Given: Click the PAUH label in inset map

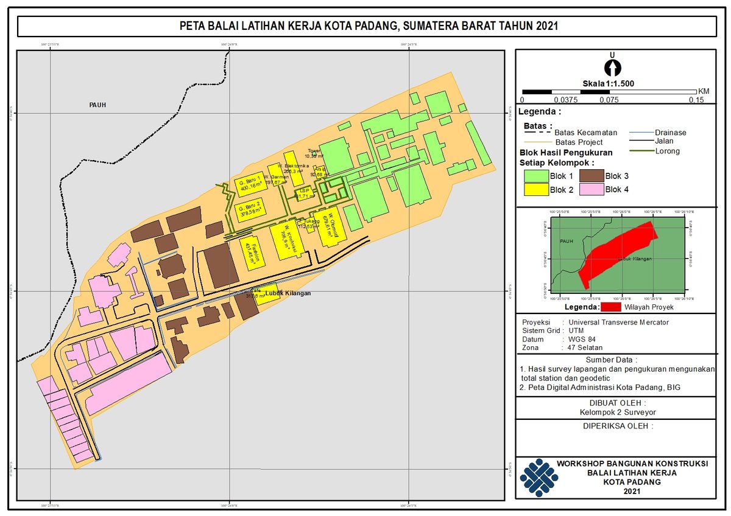Looking at the screenshot, I should click(x=567, y=242).
